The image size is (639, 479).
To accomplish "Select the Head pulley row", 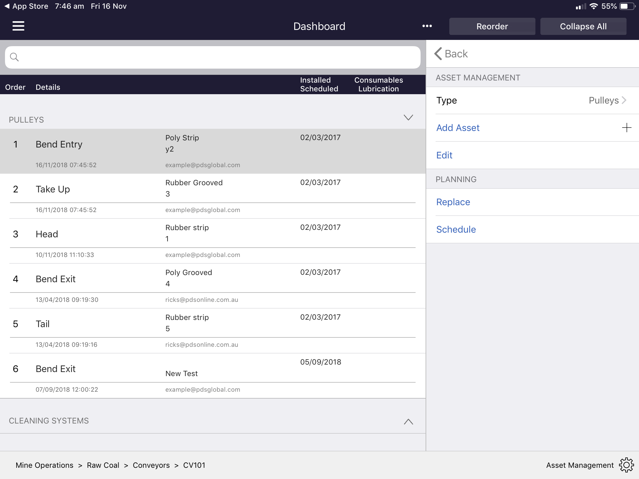I will point(213,241).
